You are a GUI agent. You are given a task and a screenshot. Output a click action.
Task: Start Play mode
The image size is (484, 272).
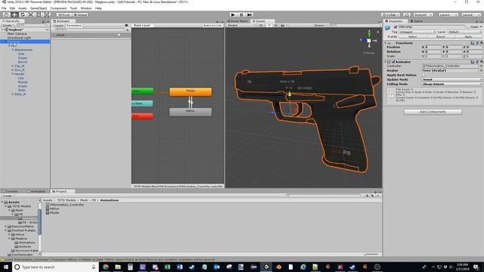point(233,15)
